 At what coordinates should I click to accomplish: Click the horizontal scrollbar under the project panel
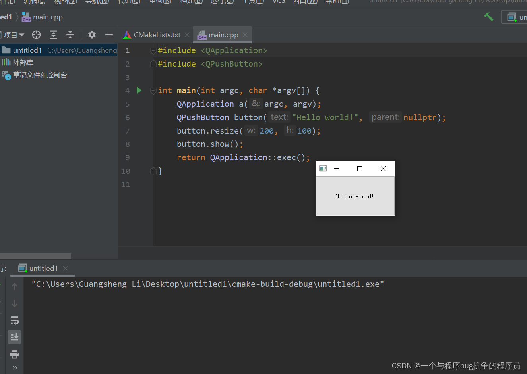tap(36, 256)
